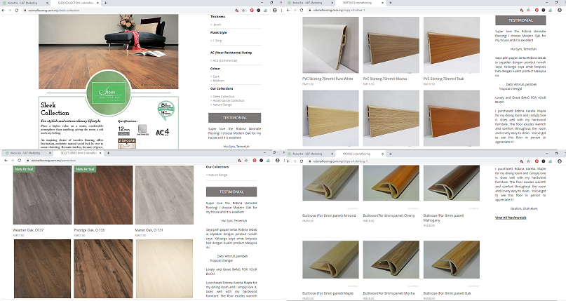Open a new tab in the Sleek Collection window
The width and height of the screenshot is (566, 301).
[105, 3]
